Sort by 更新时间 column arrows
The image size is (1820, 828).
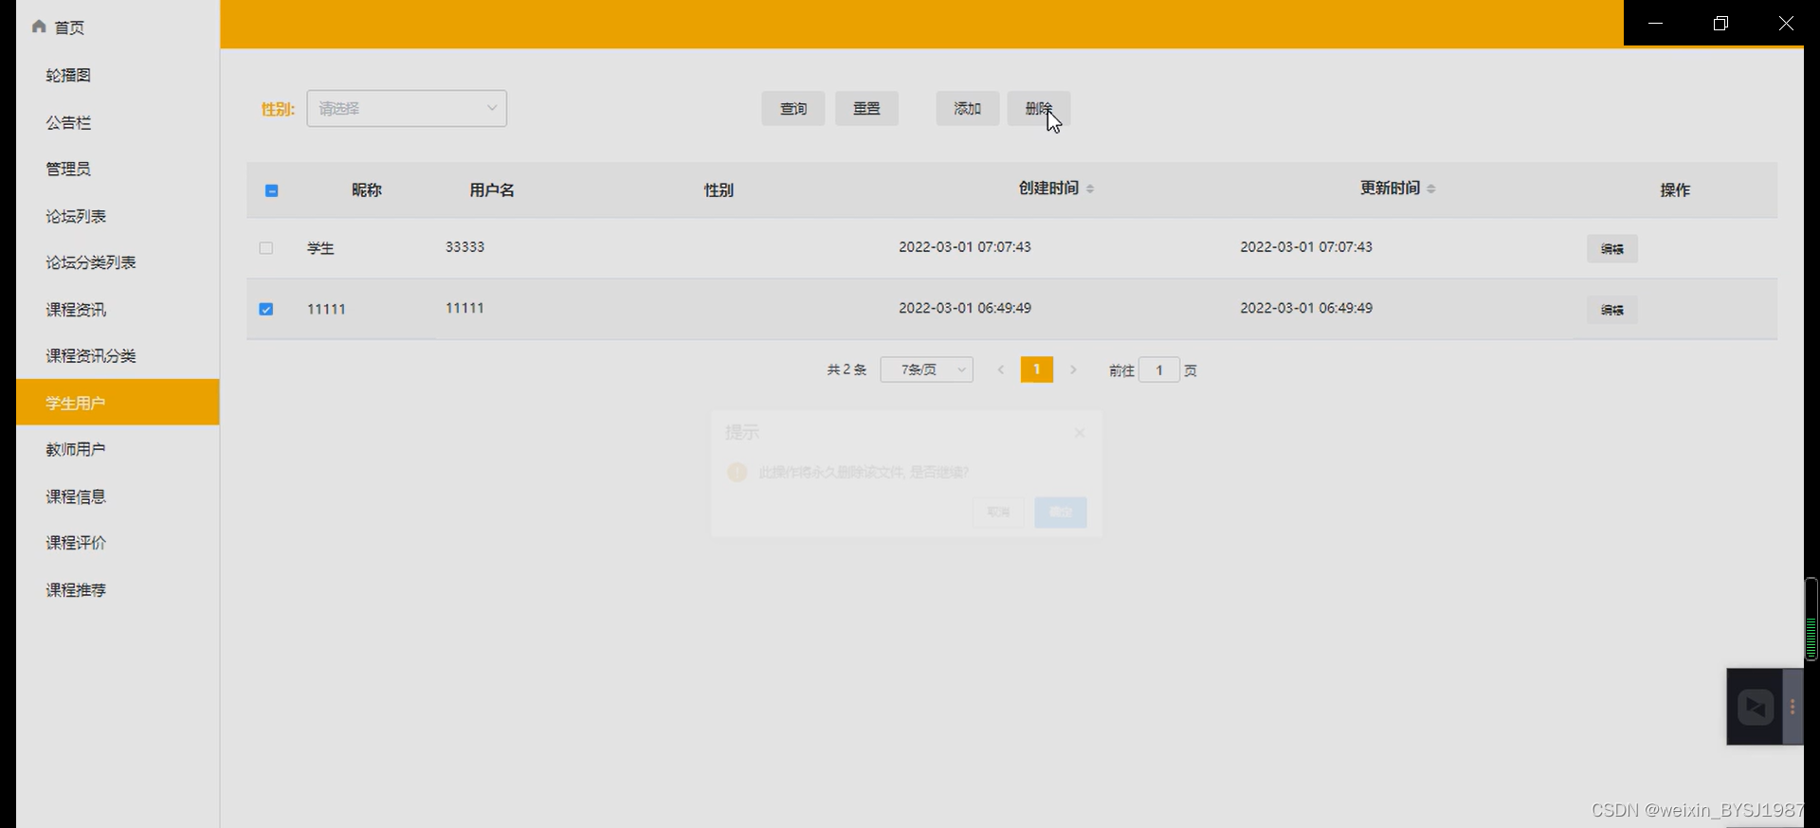(x=1431, y=189)
